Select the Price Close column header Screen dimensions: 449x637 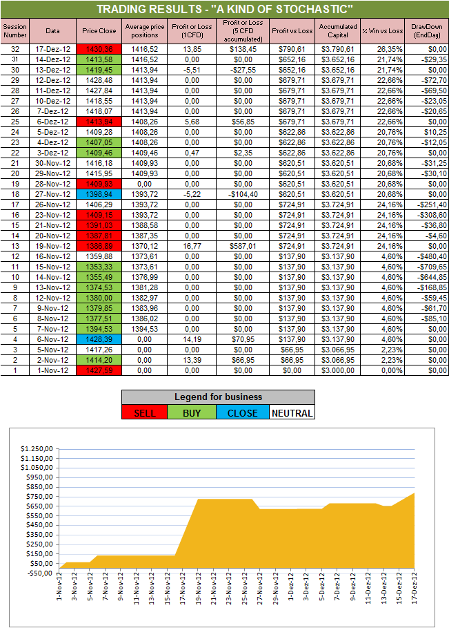pyautogui.click(x=99, y=31)
